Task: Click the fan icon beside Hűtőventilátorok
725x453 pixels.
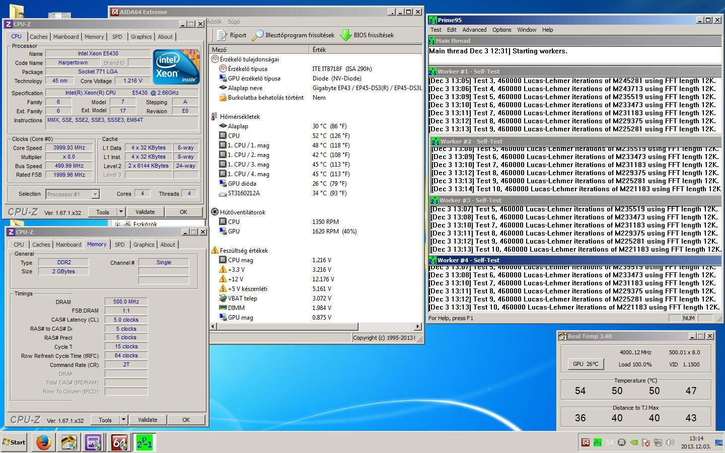Action: (214, 212)
